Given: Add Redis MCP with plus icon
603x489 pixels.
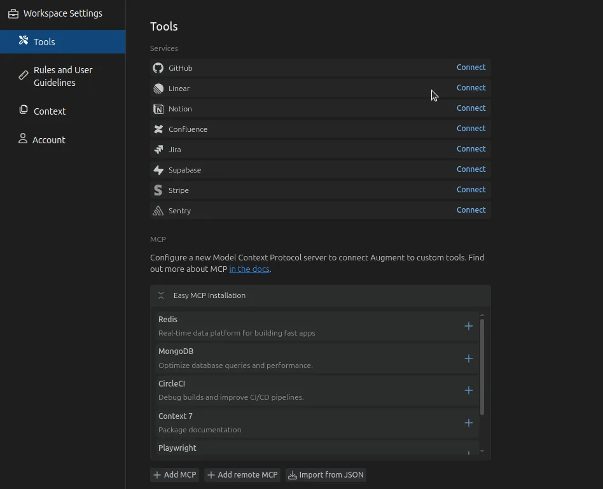Looking at the screenshot, I should 468,327.
